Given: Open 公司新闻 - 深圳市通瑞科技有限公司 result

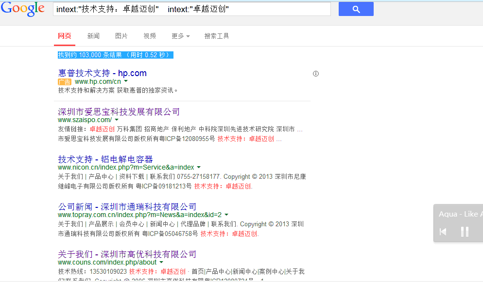Looking at the screenshot, I should [x=127, y=207].
